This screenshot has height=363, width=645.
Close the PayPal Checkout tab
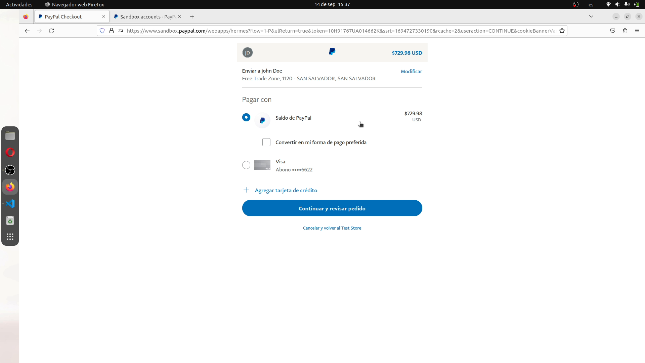pyautogui.click(x=104, y=16)
